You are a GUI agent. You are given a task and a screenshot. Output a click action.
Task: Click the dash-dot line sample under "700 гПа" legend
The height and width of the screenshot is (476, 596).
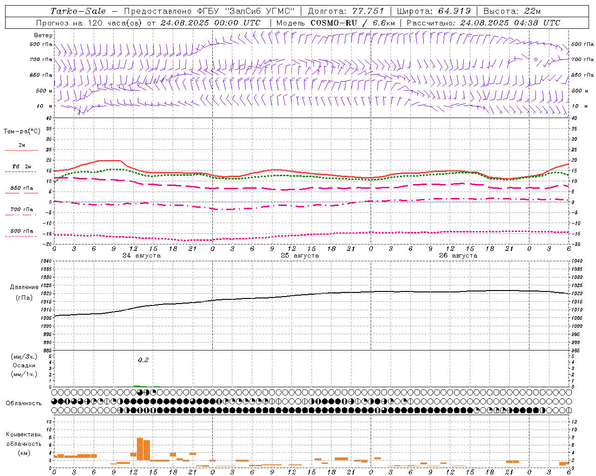coord(21,215)
